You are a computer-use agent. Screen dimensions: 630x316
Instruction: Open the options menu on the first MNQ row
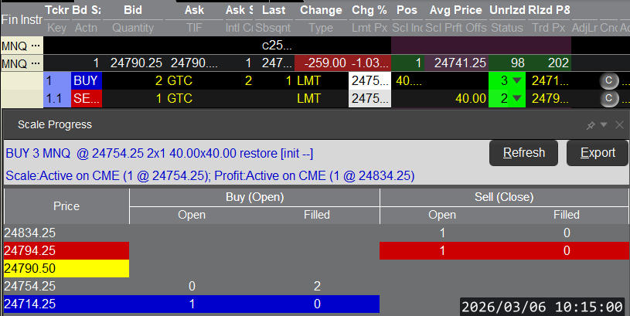(35, 46)
